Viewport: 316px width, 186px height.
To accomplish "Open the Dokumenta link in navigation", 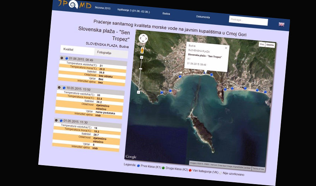I will [203, 17].
